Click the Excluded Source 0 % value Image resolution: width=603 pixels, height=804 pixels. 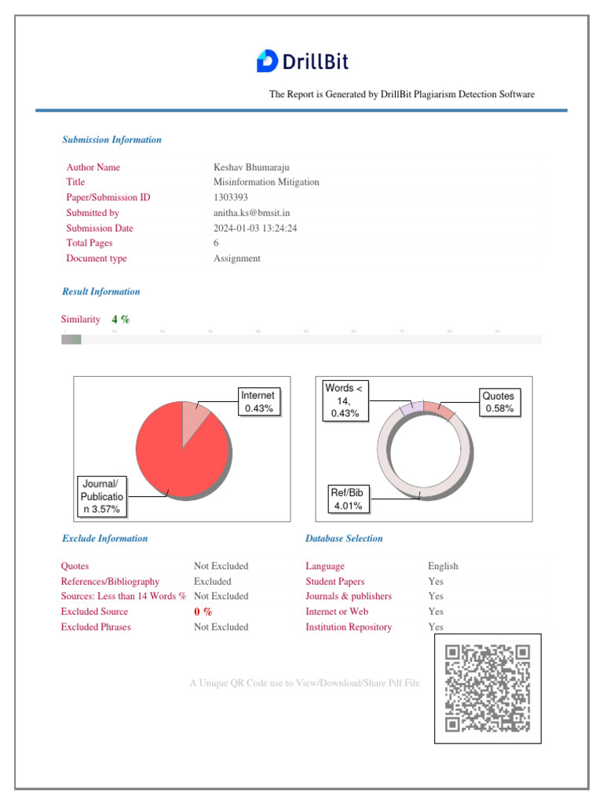(x=203, y=612)
